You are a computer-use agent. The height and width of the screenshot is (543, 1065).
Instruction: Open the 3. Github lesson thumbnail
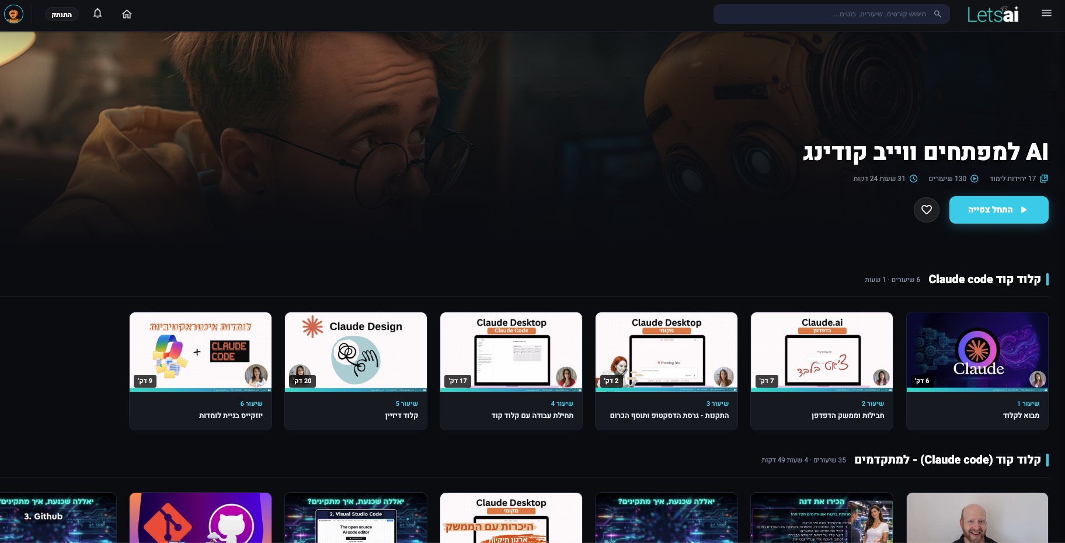coord(58,518)
